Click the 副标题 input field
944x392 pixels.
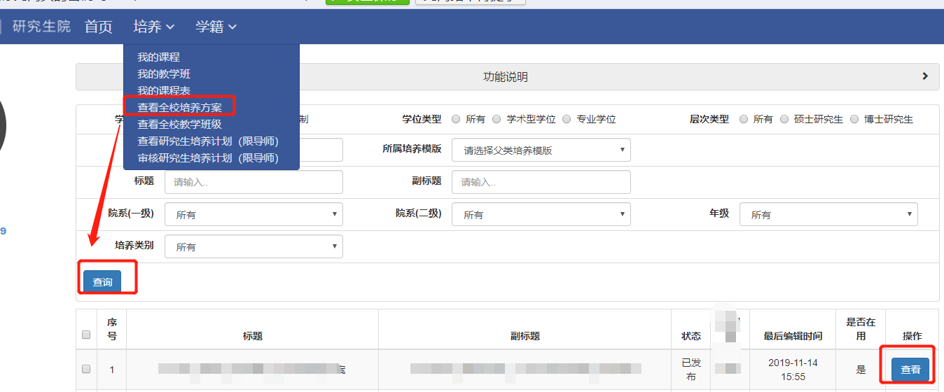pyautogui.click(x=541, y=182)
